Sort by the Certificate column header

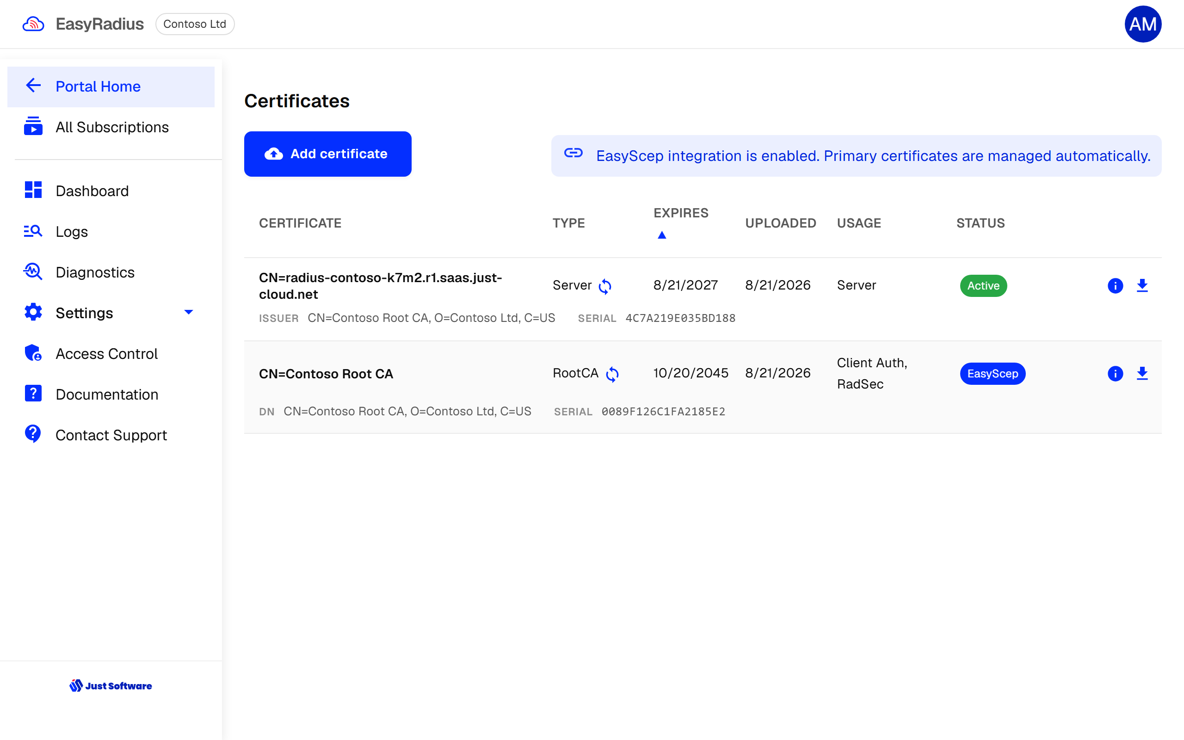pyautogui.click(x=300, y=223)
